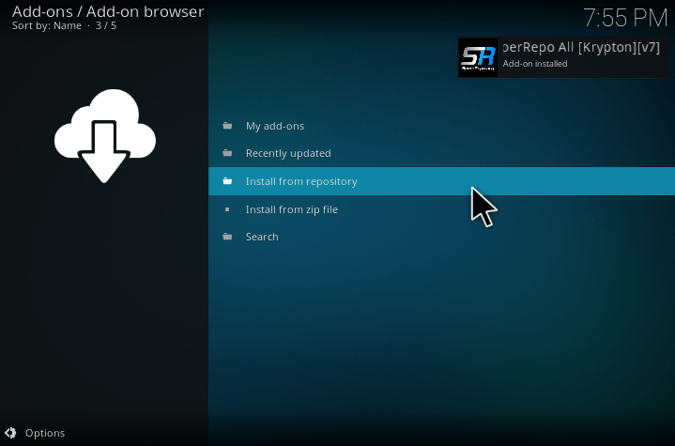Click the folder icon next to Recently updated
This screenshot has height=446, width=675.
(226, 153)
